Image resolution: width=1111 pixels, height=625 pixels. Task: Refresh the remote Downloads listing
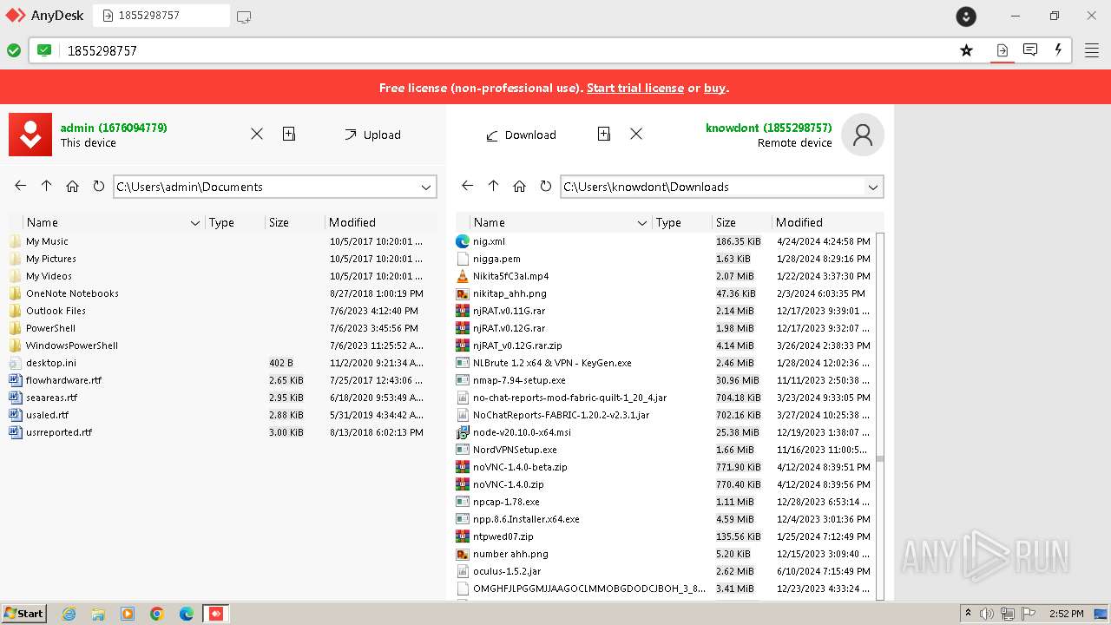(x=545, y=186)
